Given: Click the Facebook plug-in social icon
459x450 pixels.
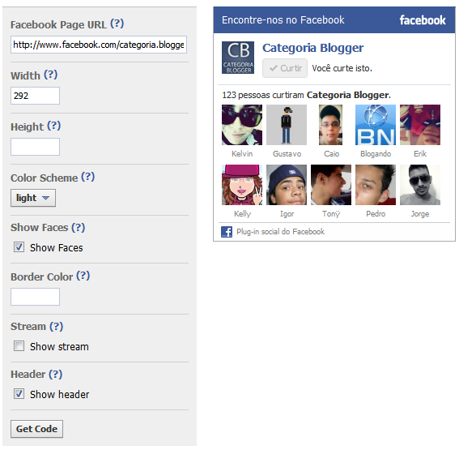Looking at the screenshot, I should click(227, 232).
